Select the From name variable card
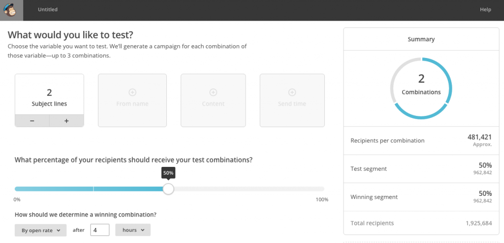Viewport: 504px width, 243px height. pyautogui.click(x=132, y=100)
